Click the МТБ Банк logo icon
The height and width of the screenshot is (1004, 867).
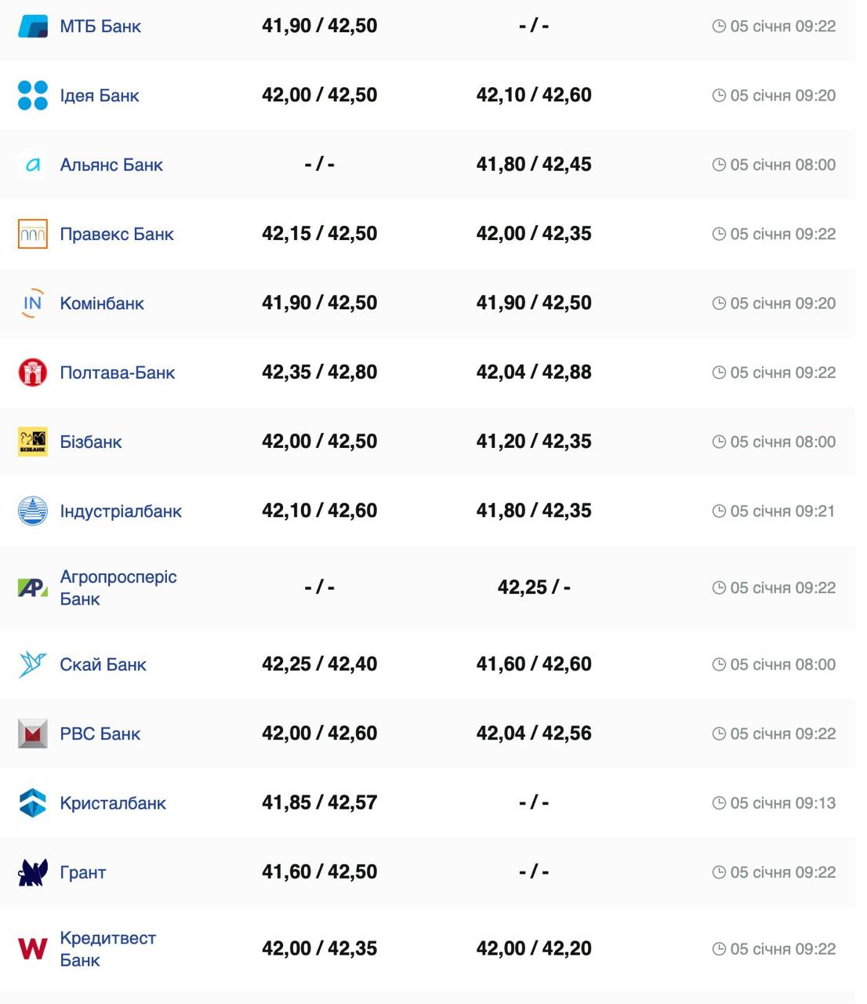click(33, 27)
